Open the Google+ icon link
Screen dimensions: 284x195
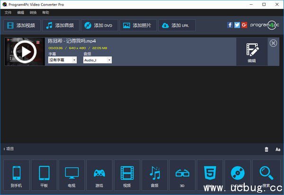coord(244,25)
